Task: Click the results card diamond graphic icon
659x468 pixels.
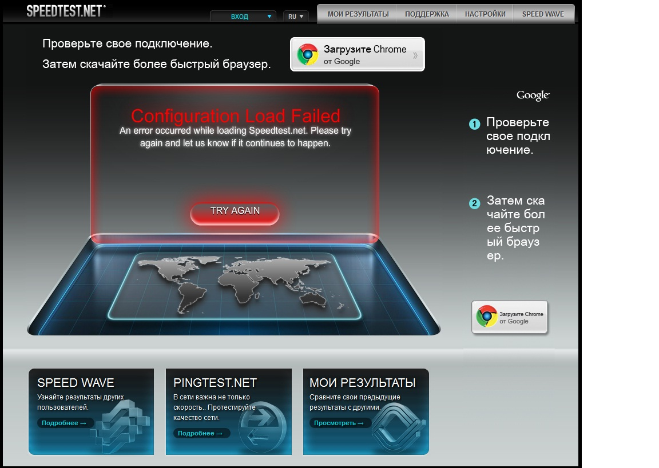Action: [398, 428]
